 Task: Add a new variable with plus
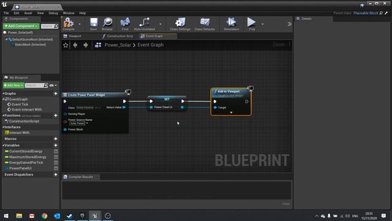pyautogui.click(x=56, y=145)
